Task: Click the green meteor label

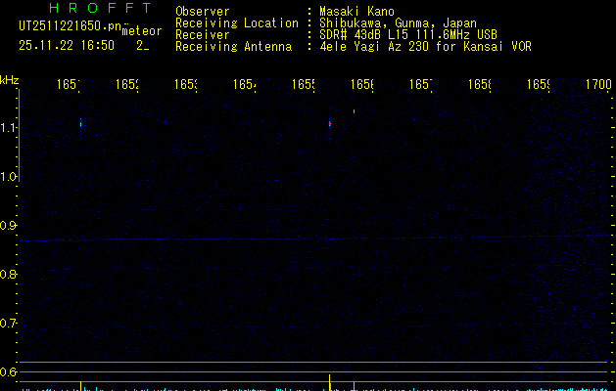Action: point(141,31)
